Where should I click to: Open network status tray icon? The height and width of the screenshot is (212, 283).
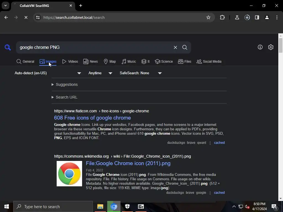pos(241,206)
